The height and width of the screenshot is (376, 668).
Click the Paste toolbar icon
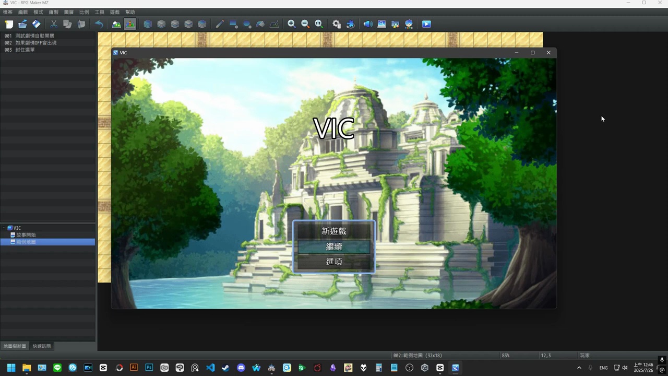(81, 24)
